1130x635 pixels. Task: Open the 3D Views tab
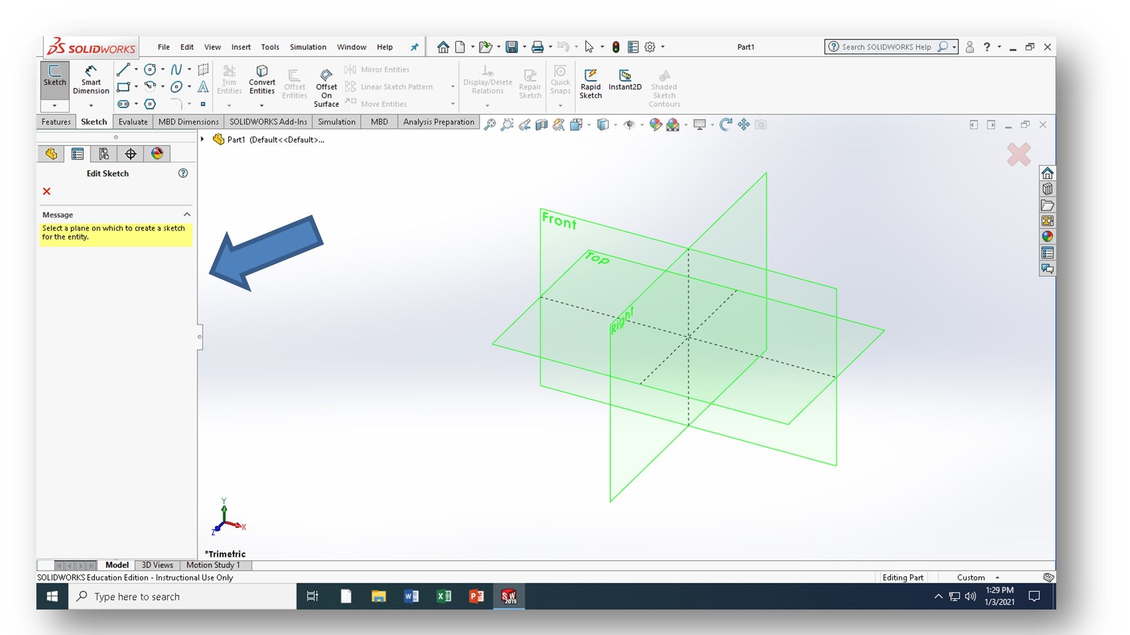coord(157,565)
